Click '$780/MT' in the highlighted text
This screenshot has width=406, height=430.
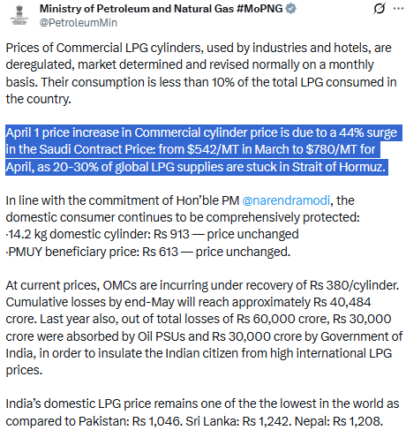click(x=331, y=150)
